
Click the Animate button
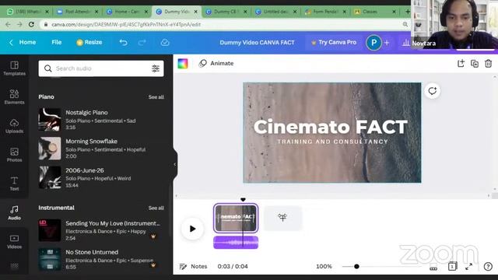click(216, 63)
